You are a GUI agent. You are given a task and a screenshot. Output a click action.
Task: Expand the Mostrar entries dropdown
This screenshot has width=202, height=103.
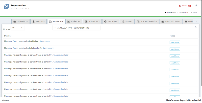tap(18, 28)
